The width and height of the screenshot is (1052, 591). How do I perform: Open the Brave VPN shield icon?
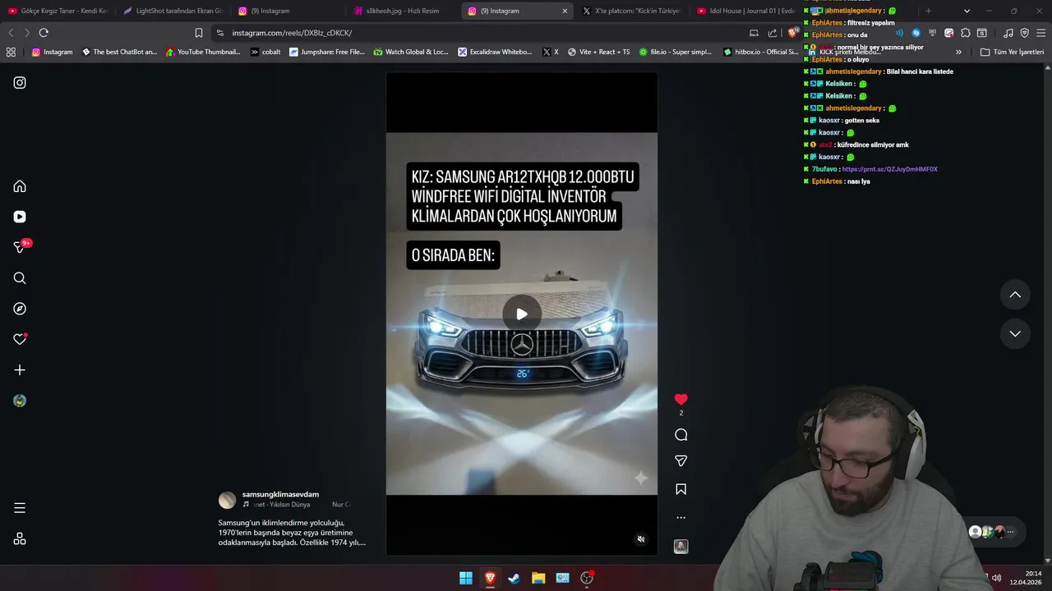point(1024,33)
